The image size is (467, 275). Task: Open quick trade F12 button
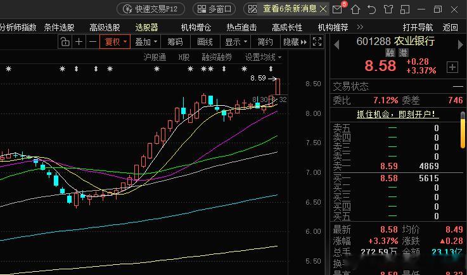151,9
